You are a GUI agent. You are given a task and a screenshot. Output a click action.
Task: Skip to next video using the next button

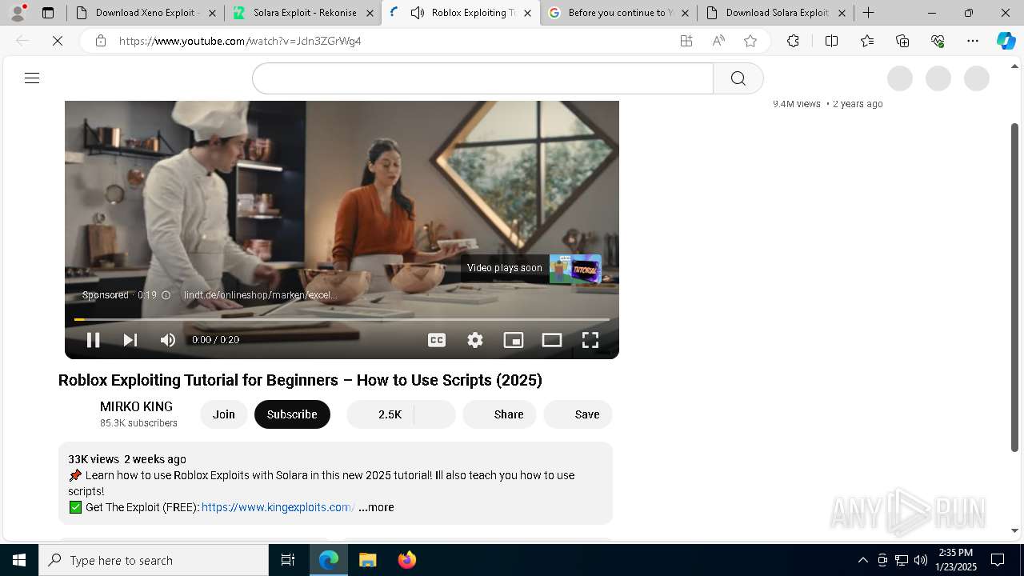(130, 340)
